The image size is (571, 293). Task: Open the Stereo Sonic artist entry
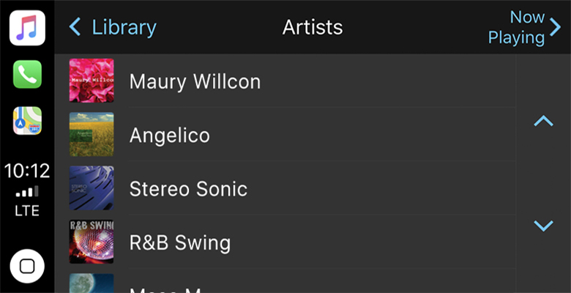[188, 188]
